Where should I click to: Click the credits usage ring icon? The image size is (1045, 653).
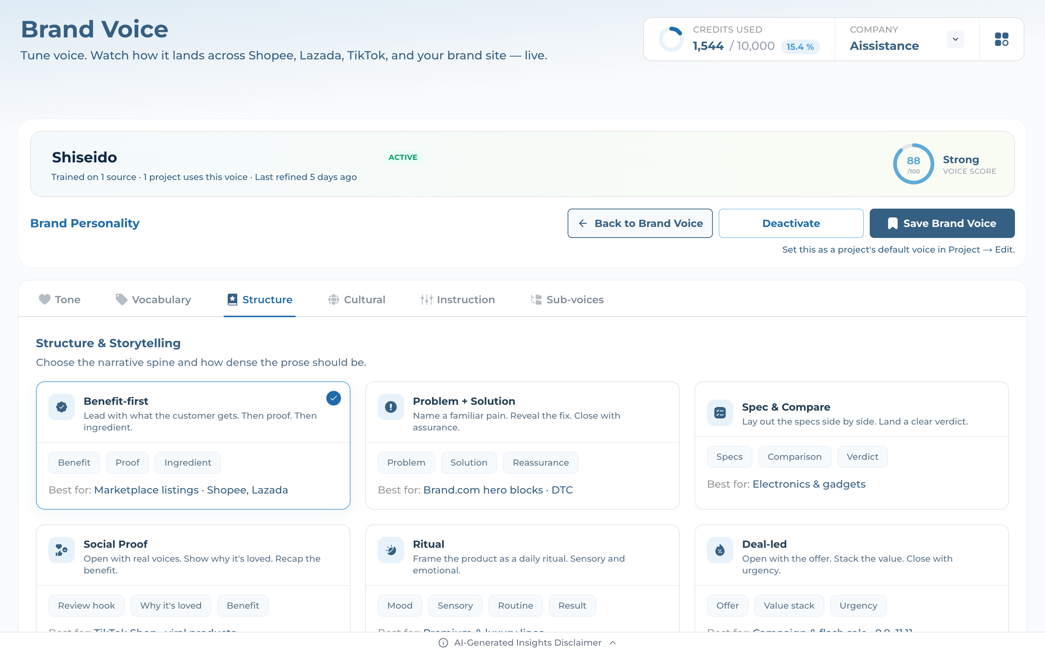click(x=671, y=39)
